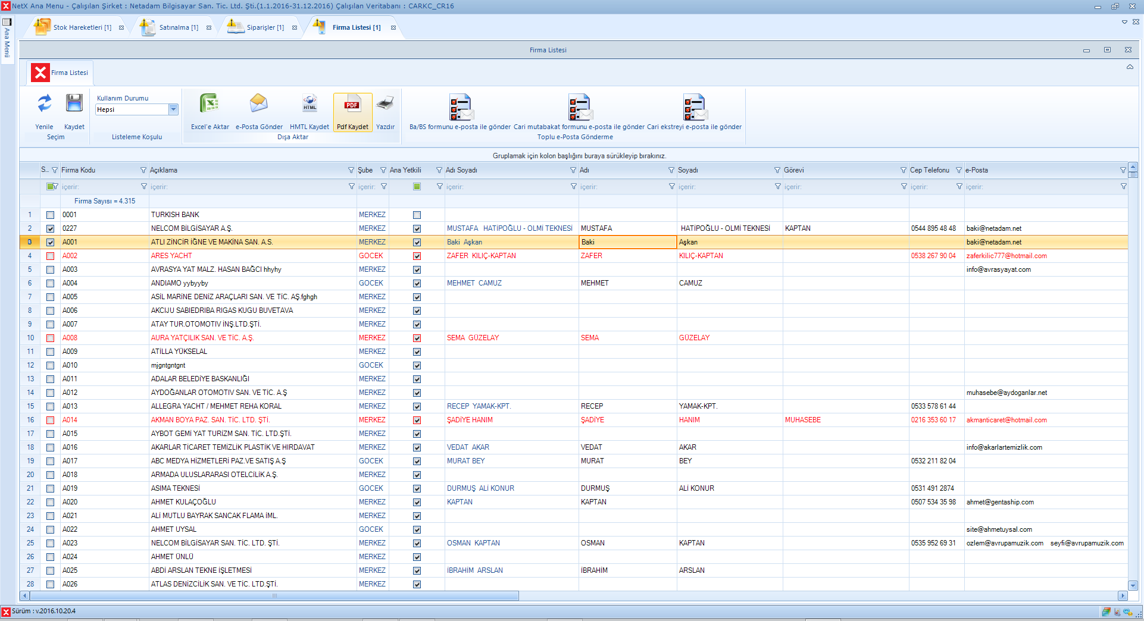Click the Kaydet save icon
Viewport: 1144px width, 621px height.
pyautogui.click(x=74, y=104)
